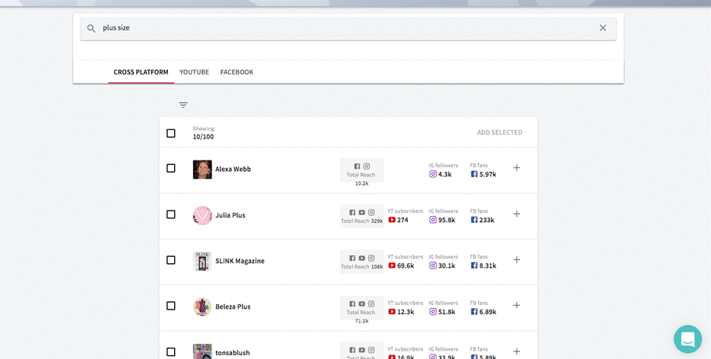
Task: Open the chat support bubble
Action: coord(687,339)
